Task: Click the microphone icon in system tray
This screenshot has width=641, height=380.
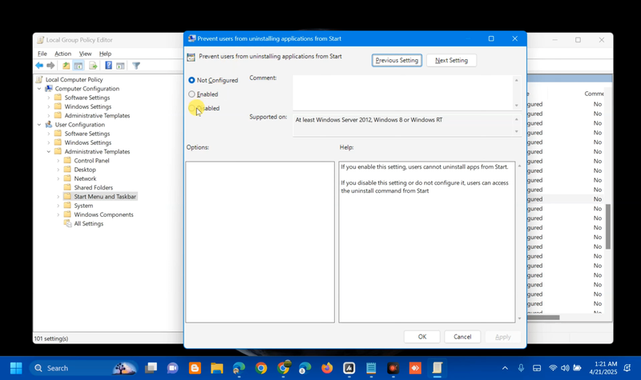Action: coord(521,368)
